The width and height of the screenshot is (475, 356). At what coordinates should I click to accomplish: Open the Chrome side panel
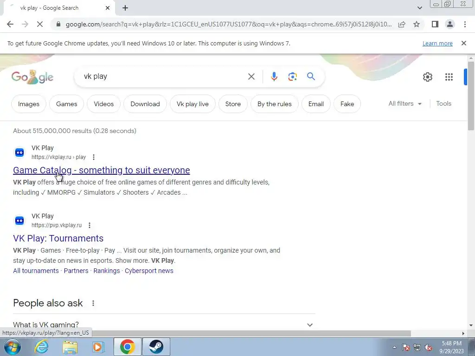coord(435,24)
